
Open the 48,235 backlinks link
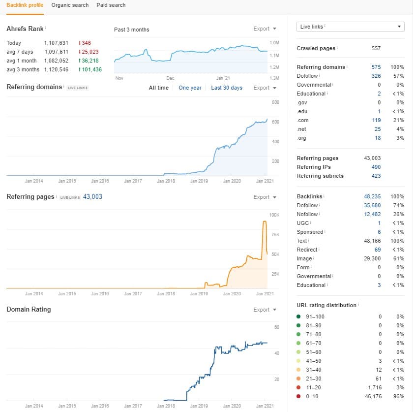(x=372, y=196)
